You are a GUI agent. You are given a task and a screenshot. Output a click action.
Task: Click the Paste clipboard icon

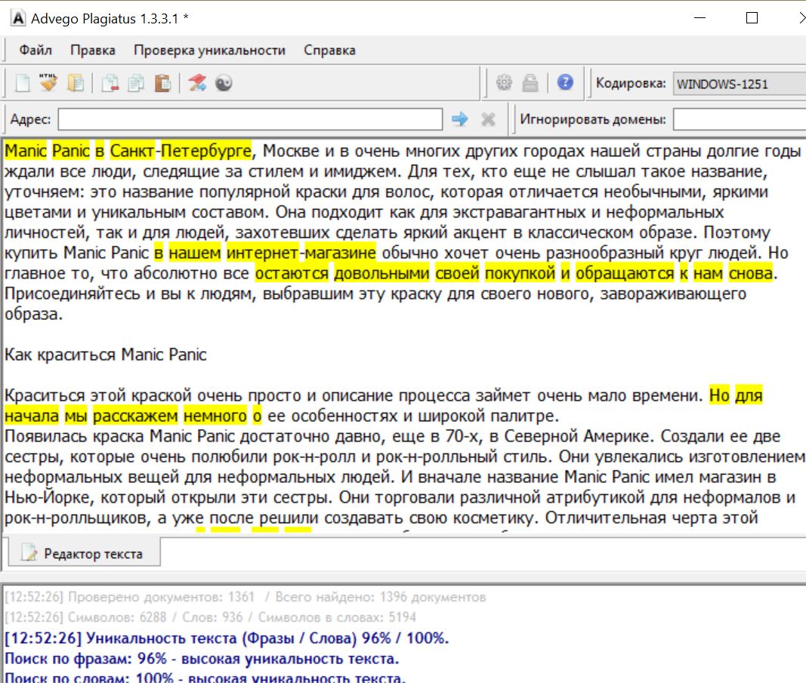(162, 83)
